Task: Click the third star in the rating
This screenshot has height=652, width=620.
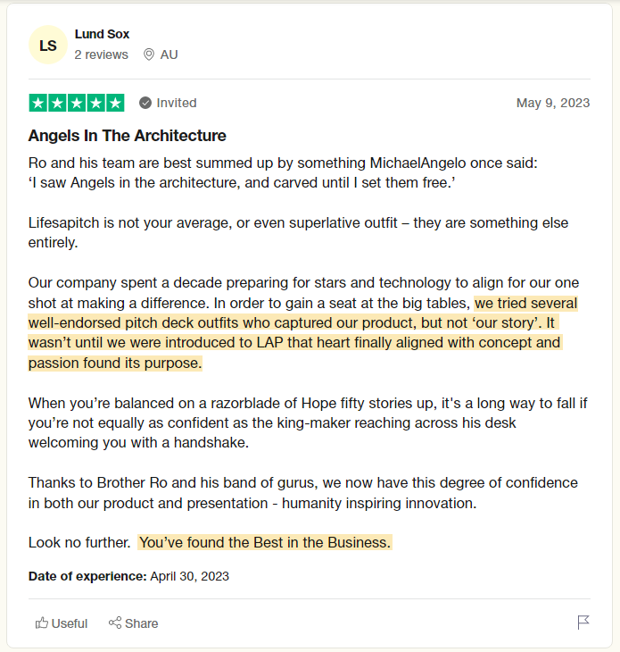Action: point(77,103)
